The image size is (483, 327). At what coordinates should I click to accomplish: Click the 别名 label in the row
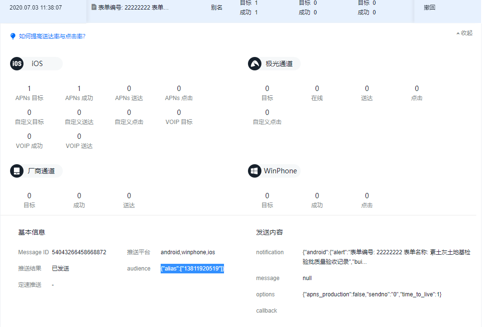pos(216,8)
